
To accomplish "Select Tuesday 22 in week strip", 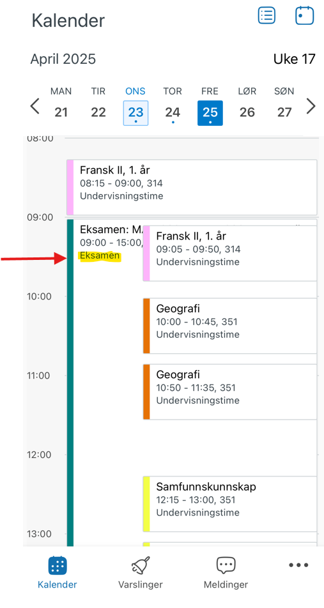I will (x=98, y=106).
